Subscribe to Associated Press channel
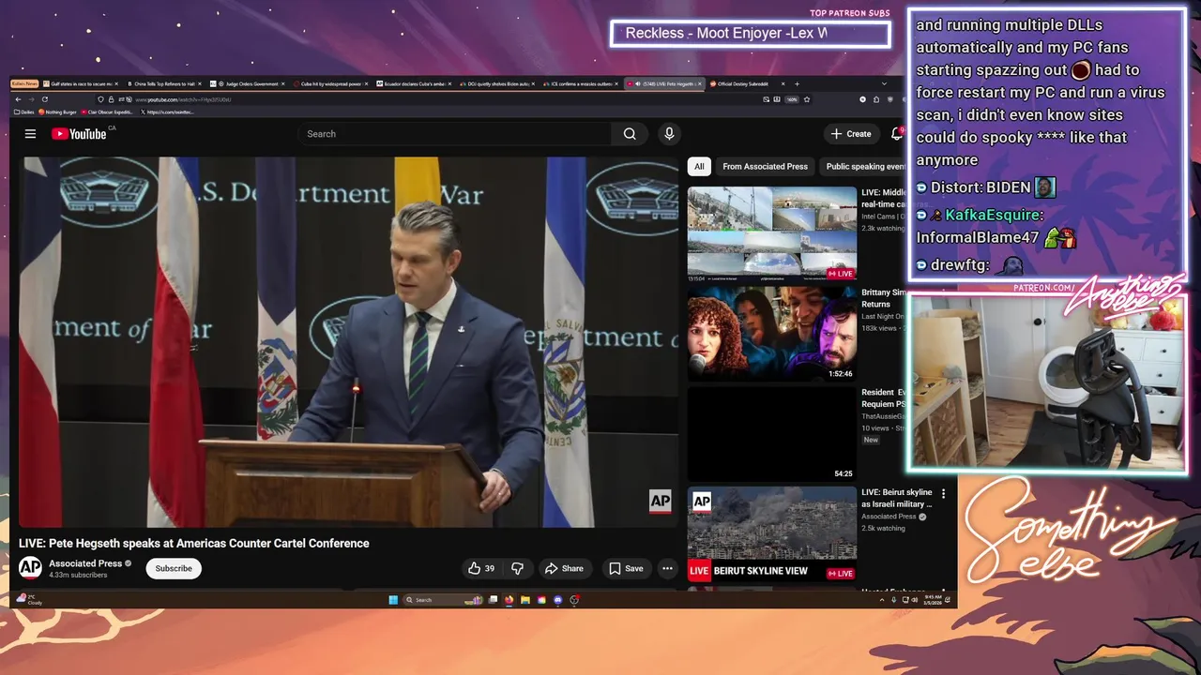Image resolution: width=1201 pixels, height=675 pixels. (x=174, y=568)
